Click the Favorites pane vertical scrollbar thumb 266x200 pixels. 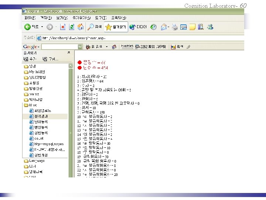(x=71, y=123)
